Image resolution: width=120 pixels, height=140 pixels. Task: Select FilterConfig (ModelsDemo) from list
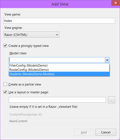click(59, 65)
